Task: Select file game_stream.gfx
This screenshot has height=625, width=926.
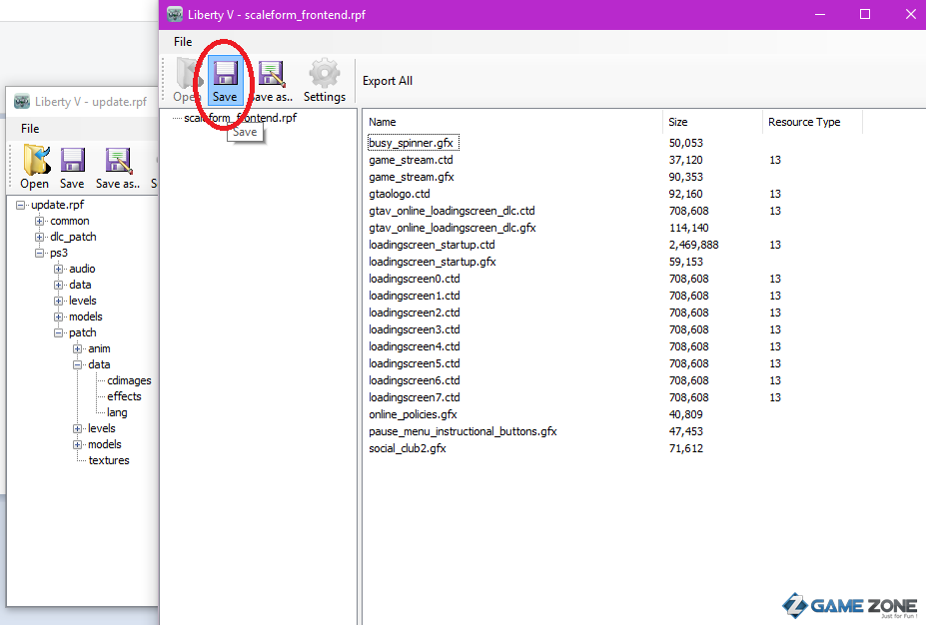Action: pyautogui.click(x=412, y=177)
